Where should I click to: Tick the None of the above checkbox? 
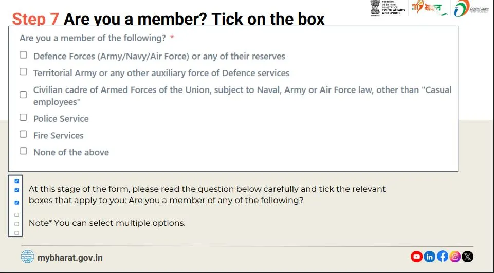(23, 151)
